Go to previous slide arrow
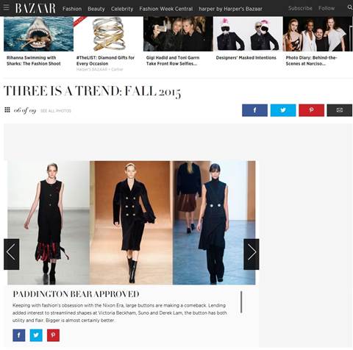Image resolution: width=353 pixels, height=350 pixels. [x=11, y=254]
